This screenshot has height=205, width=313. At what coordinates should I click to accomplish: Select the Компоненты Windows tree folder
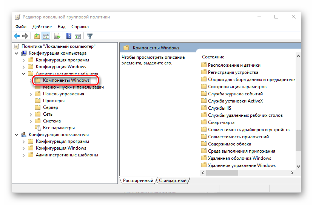(66, 80)
